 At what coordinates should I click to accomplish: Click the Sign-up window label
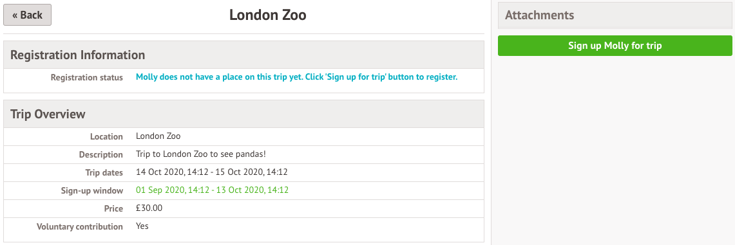92,190
